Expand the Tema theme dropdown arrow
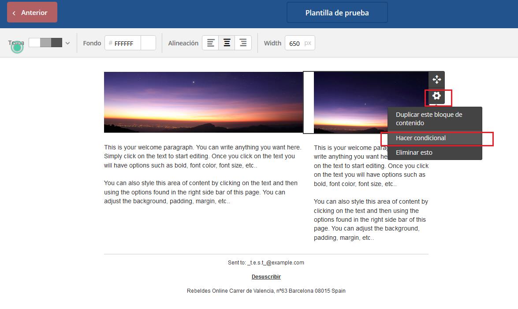Screen dimensions: 518x309 pos(67,43)
